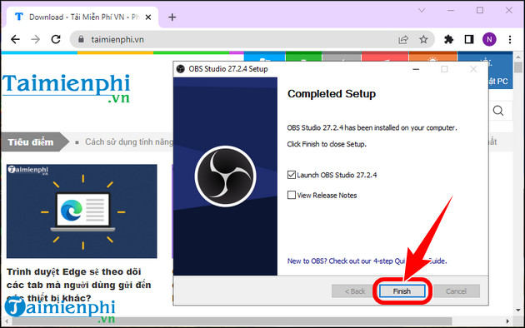Open the Chrome profile N avatar
This screenshot has width=525, height=328.
tap(489, 39)
